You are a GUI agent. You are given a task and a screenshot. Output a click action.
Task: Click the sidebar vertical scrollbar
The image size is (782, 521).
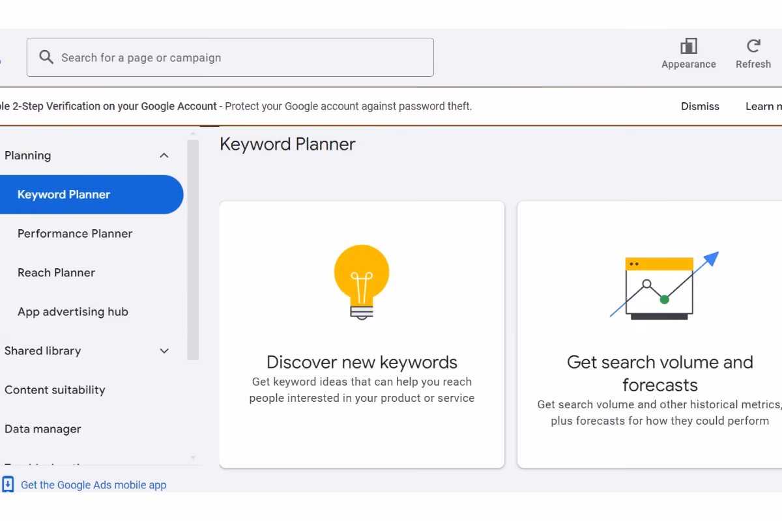[x=193, y=250]
